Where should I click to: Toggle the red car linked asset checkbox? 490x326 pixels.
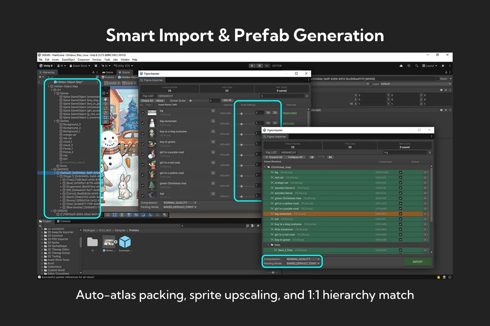(x=401, y=177)
